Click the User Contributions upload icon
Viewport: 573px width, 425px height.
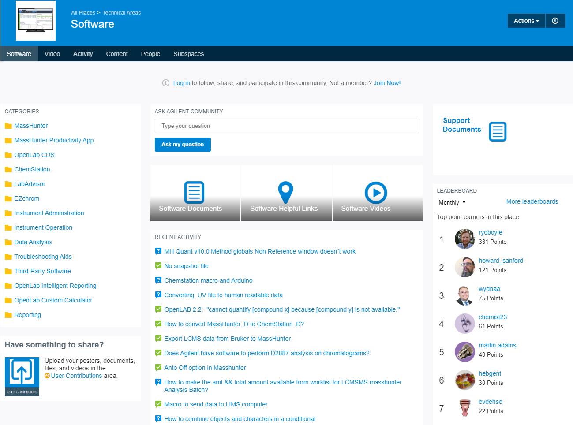22,377
